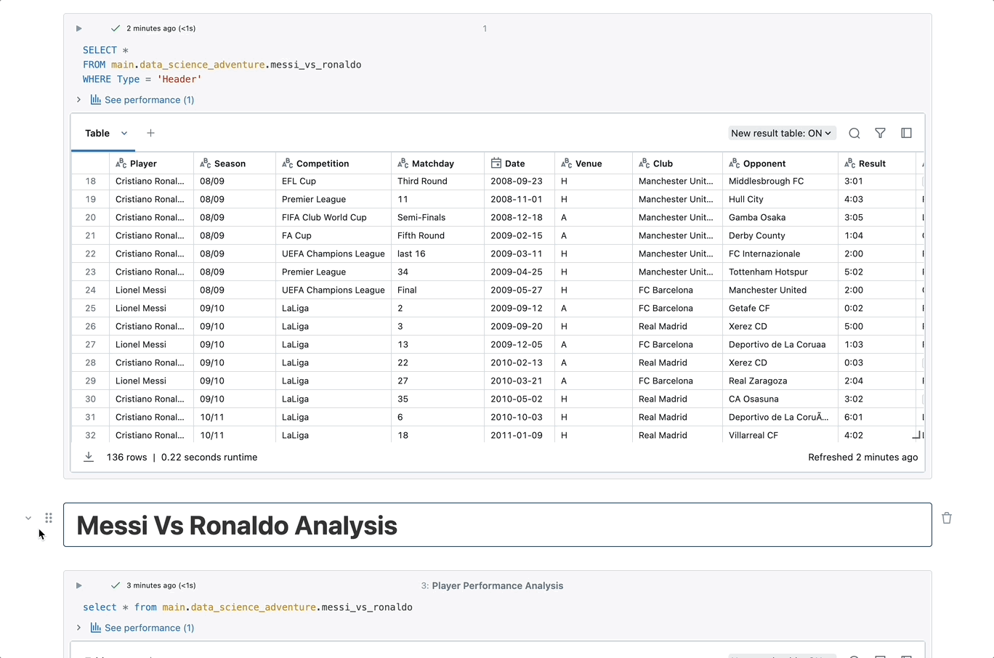The width and height of the screenshot is (994, 658).
Task: Toggle the New result table setting
Action: (x=781, y=133)
